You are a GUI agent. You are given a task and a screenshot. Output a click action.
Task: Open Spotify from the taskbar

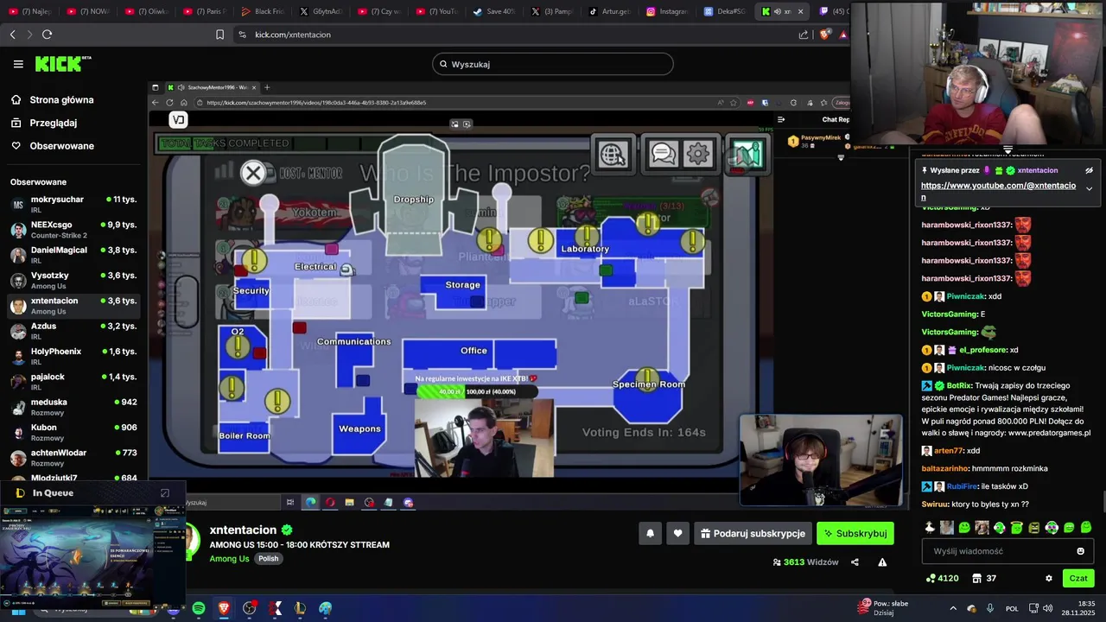[199, 608]
